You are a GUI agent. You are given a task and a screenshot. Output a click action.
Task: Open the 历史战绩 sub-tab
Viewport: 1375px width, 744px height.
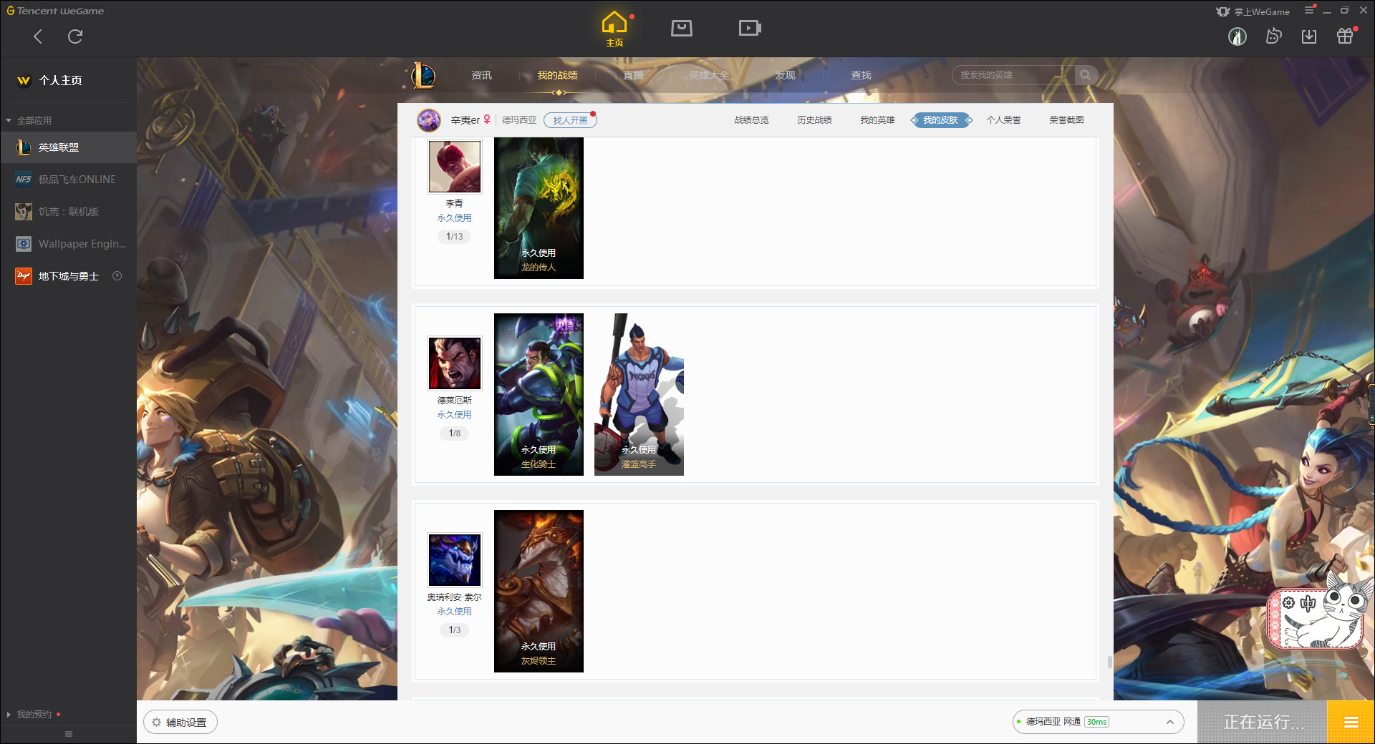(814, 120)
